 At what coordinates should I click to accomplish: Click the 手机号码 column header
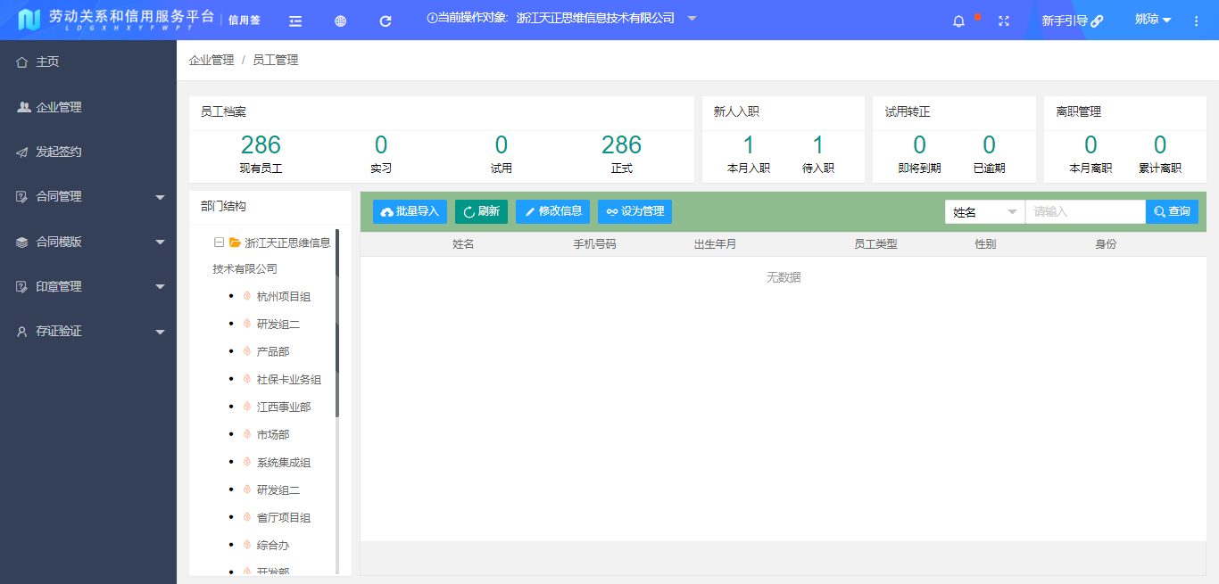[x=594, y=244]
